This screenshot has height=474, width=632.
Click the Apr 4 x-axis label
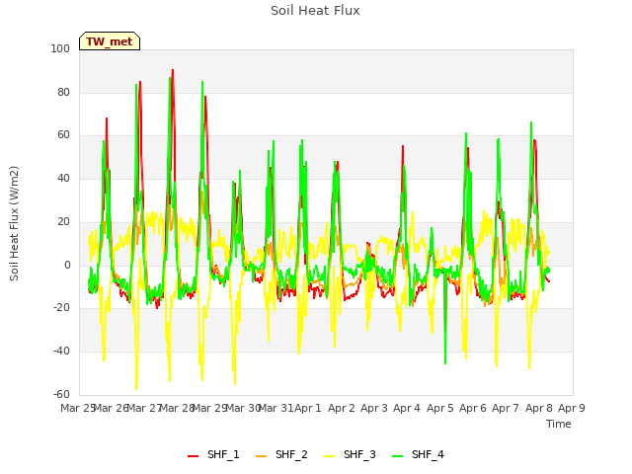pyautogui.click(x=407, y=408)
